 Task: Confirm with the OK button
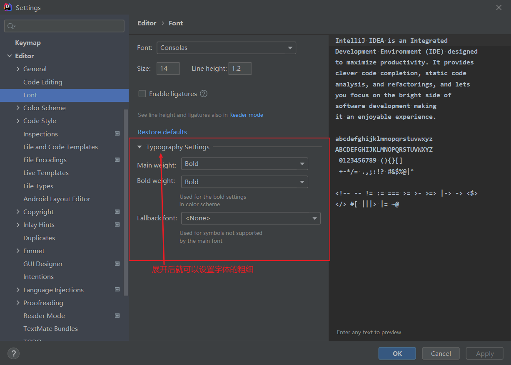(397, 353)
